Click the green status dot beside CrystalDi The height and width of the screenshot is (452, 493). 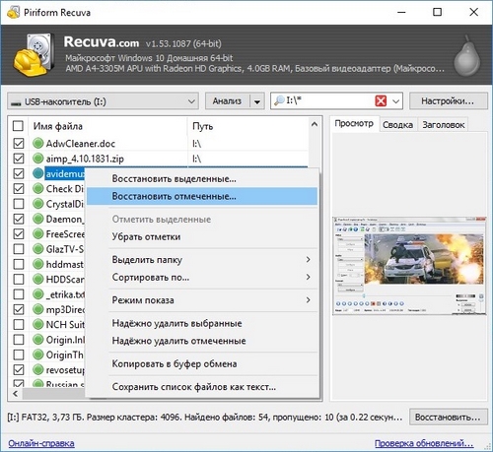[38, 204]
